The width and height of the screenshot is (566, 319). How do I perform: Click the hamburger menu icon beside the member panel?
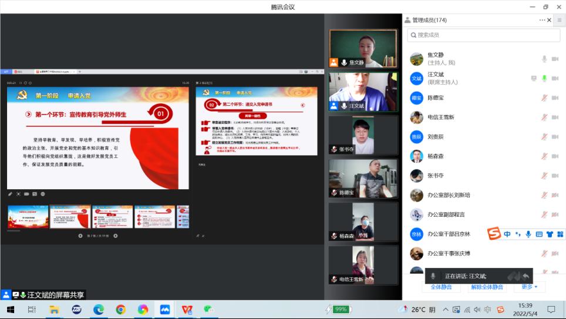[559, 20]
